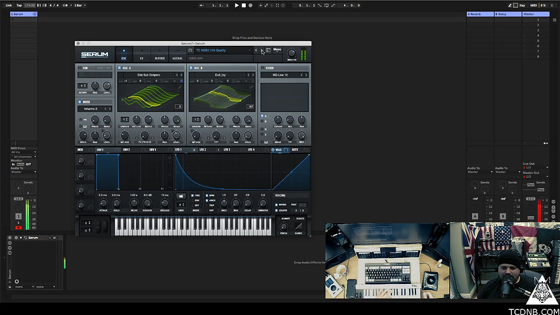Switch to Serum's FX tab
Image resolution: width=560 pixels, height=315 pixels.
142,54
